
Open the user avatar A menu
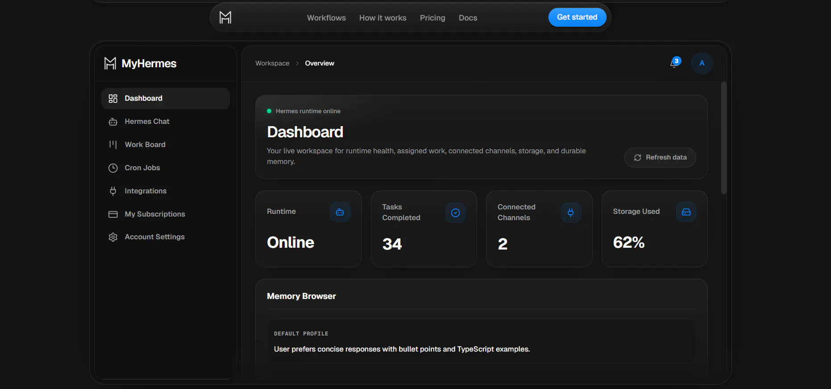(702, 63)
